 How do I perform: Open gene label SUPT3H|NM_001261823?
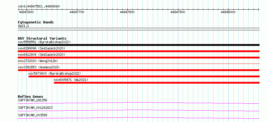tap(35, 108)
